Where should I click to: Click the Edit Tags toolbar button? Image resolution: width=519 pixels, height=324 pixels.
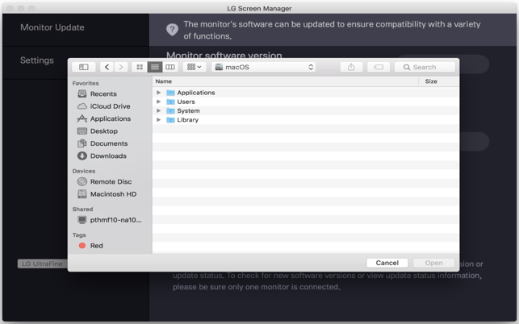click(x=379, y=67)
